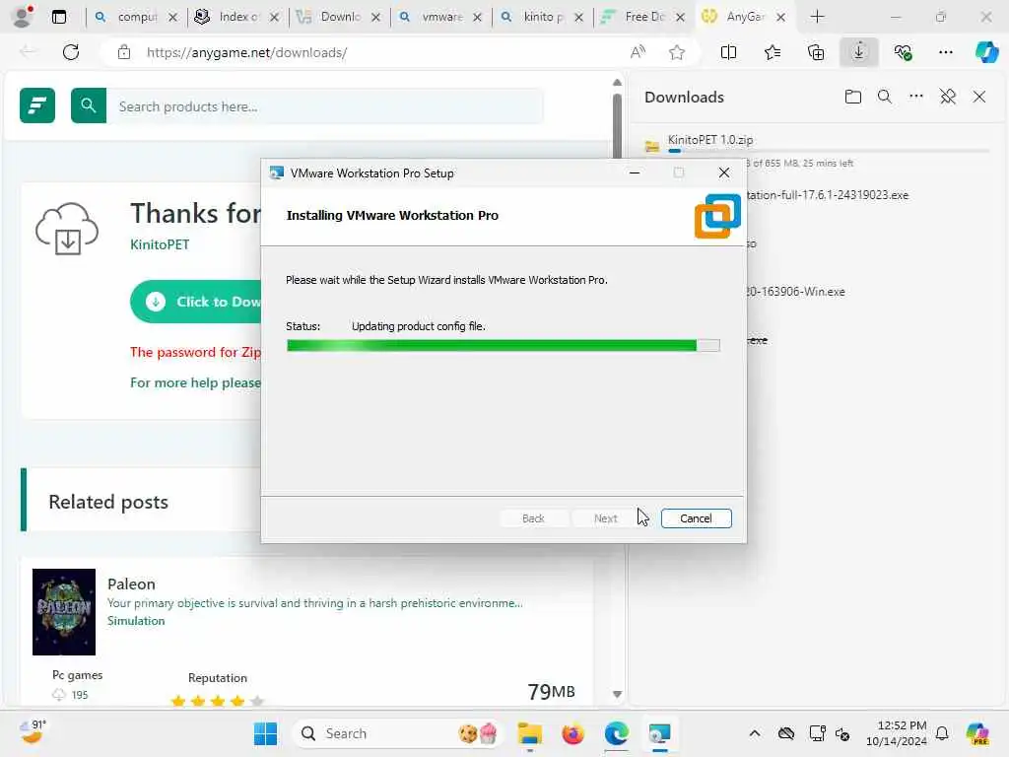Click Microsoft Edge taskbar icon
The image size is (1009, 757).
pos(616,733)
